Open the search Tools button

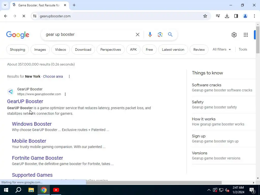coord(243,50)
